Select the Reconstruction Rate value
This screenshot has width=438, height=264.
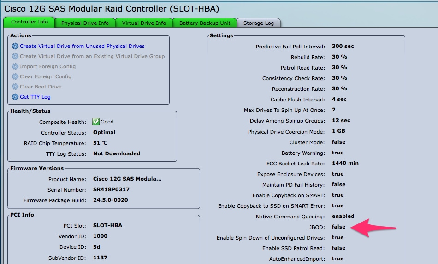click(339, 89)
